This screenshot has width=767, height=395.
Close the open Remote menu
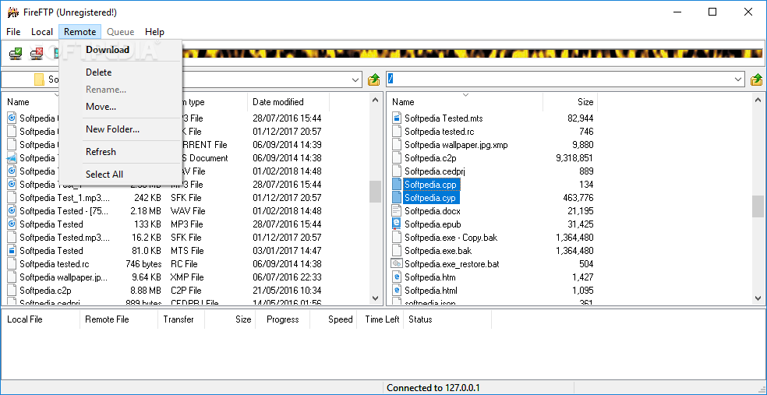pyautogui.click(x=80, y=32)
